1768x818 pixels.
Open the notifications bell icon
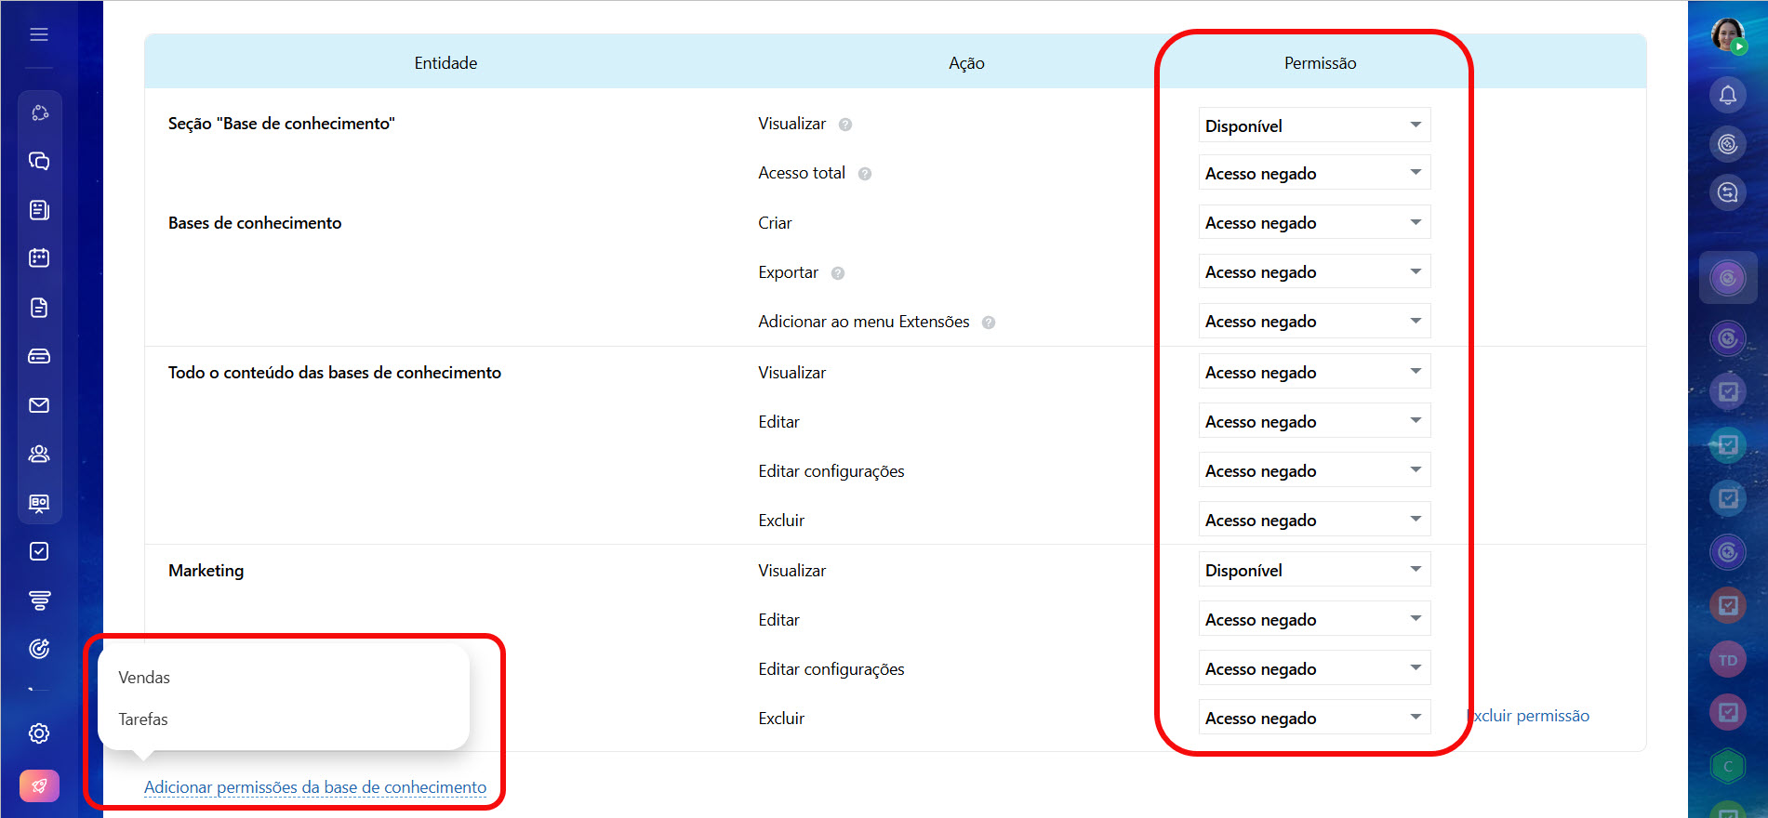[1727, 95]
